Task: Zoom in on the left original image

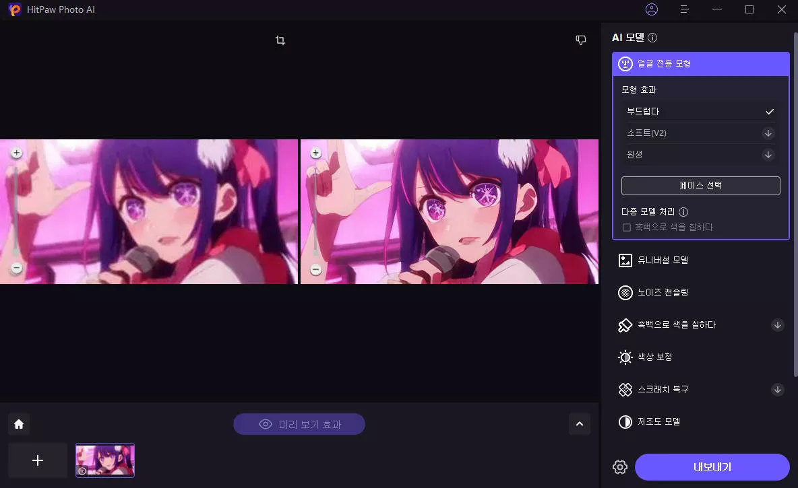Action: [16, 153]
